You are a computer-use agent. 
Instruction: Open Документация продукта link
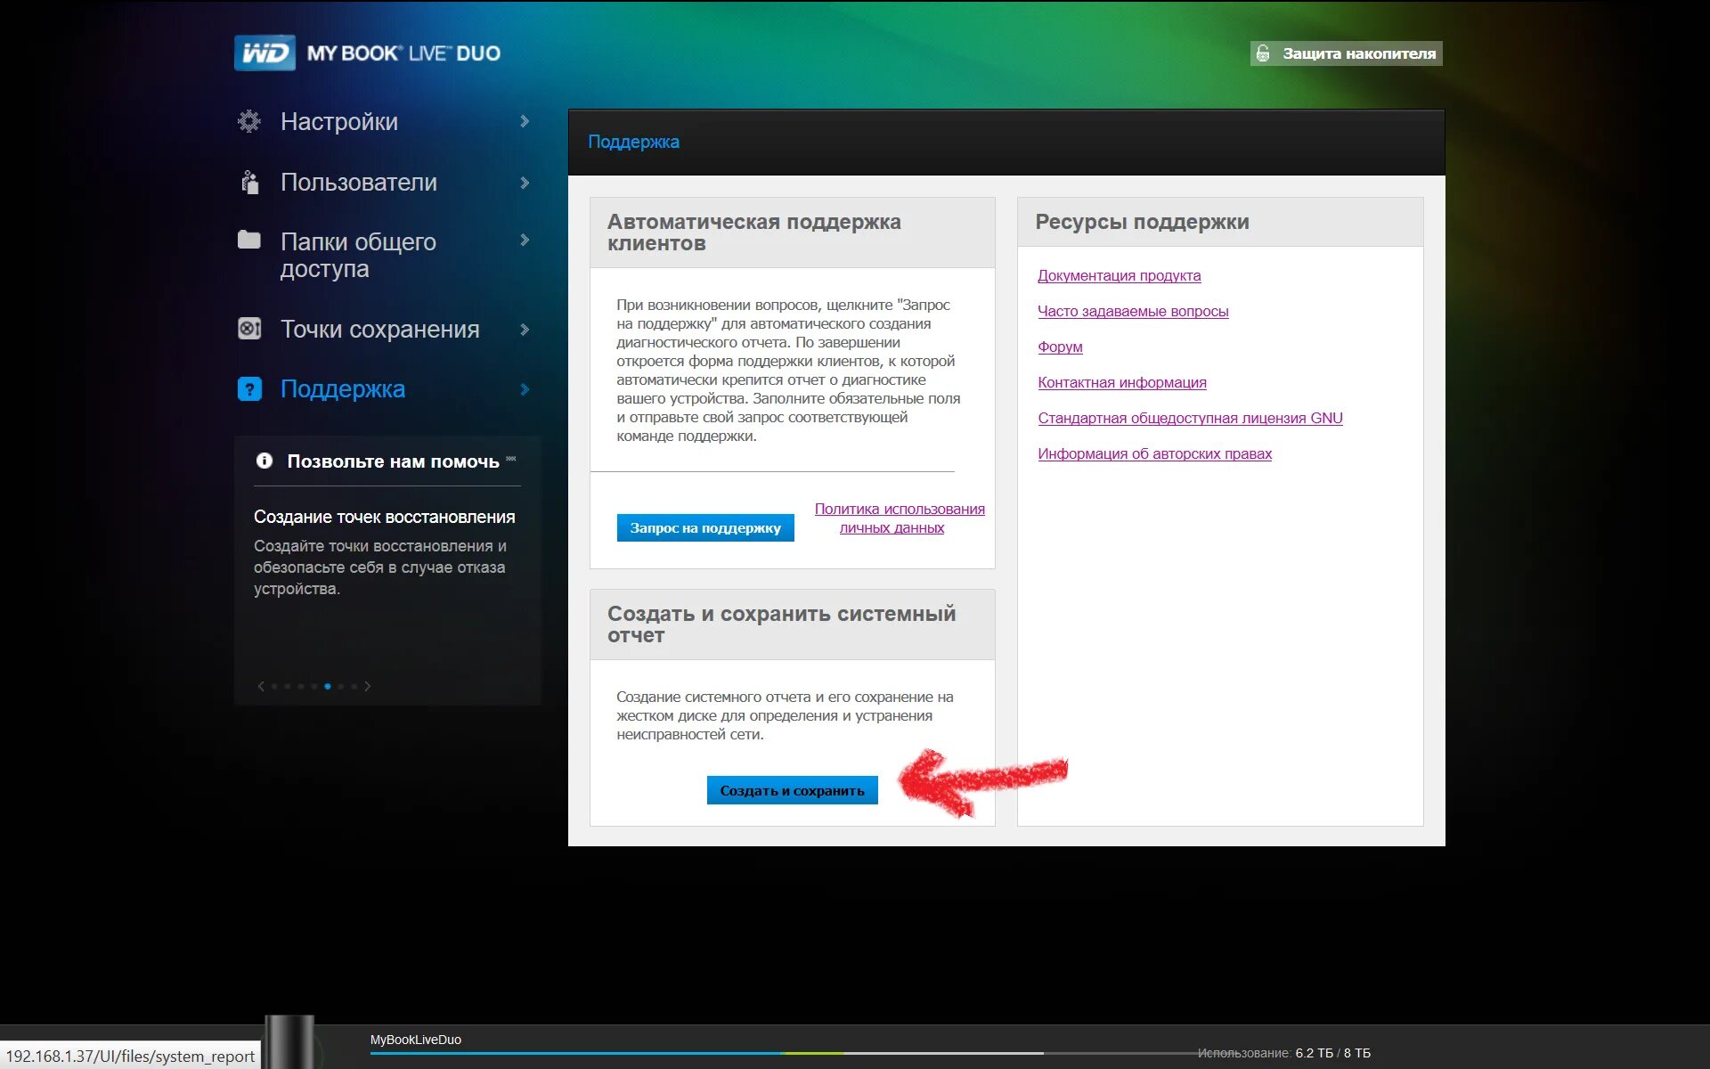(1119, 275)
